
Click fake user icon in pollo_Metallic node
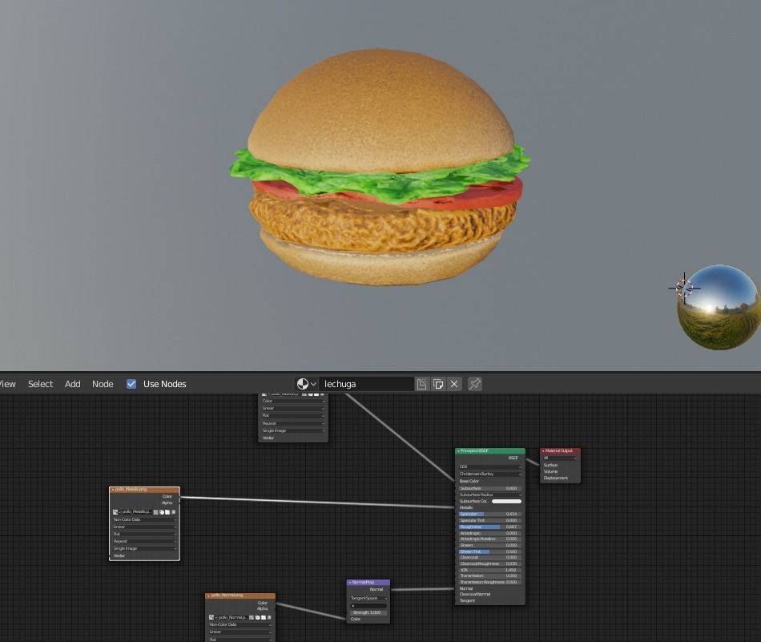(155, 512)
